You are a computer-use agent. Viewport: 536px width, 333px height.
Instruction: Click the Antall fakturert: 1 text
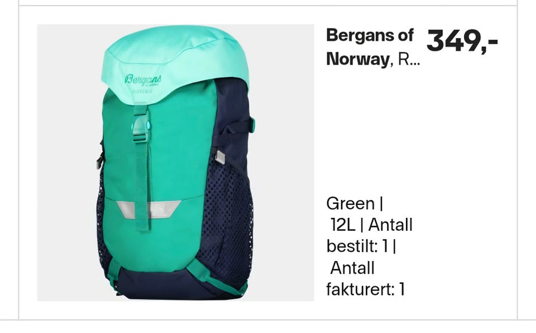pyautogui.click(x=366, y=278)
